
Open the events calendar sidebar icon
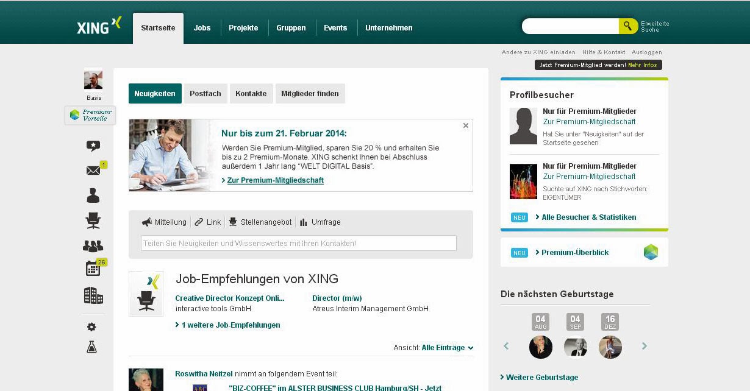(x=93, y=269)
